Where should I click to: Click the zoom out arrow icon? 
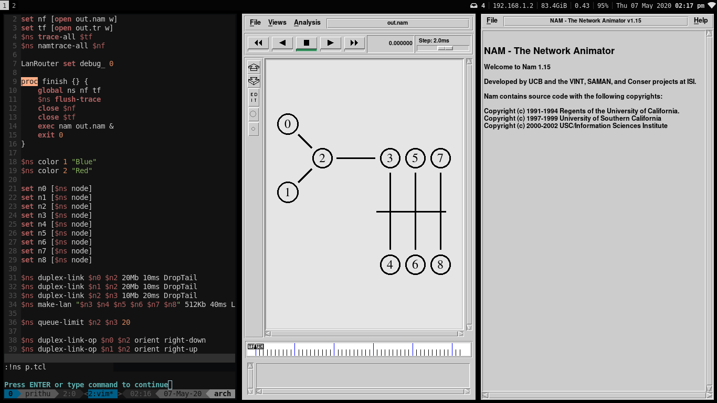tap(254, 81)
